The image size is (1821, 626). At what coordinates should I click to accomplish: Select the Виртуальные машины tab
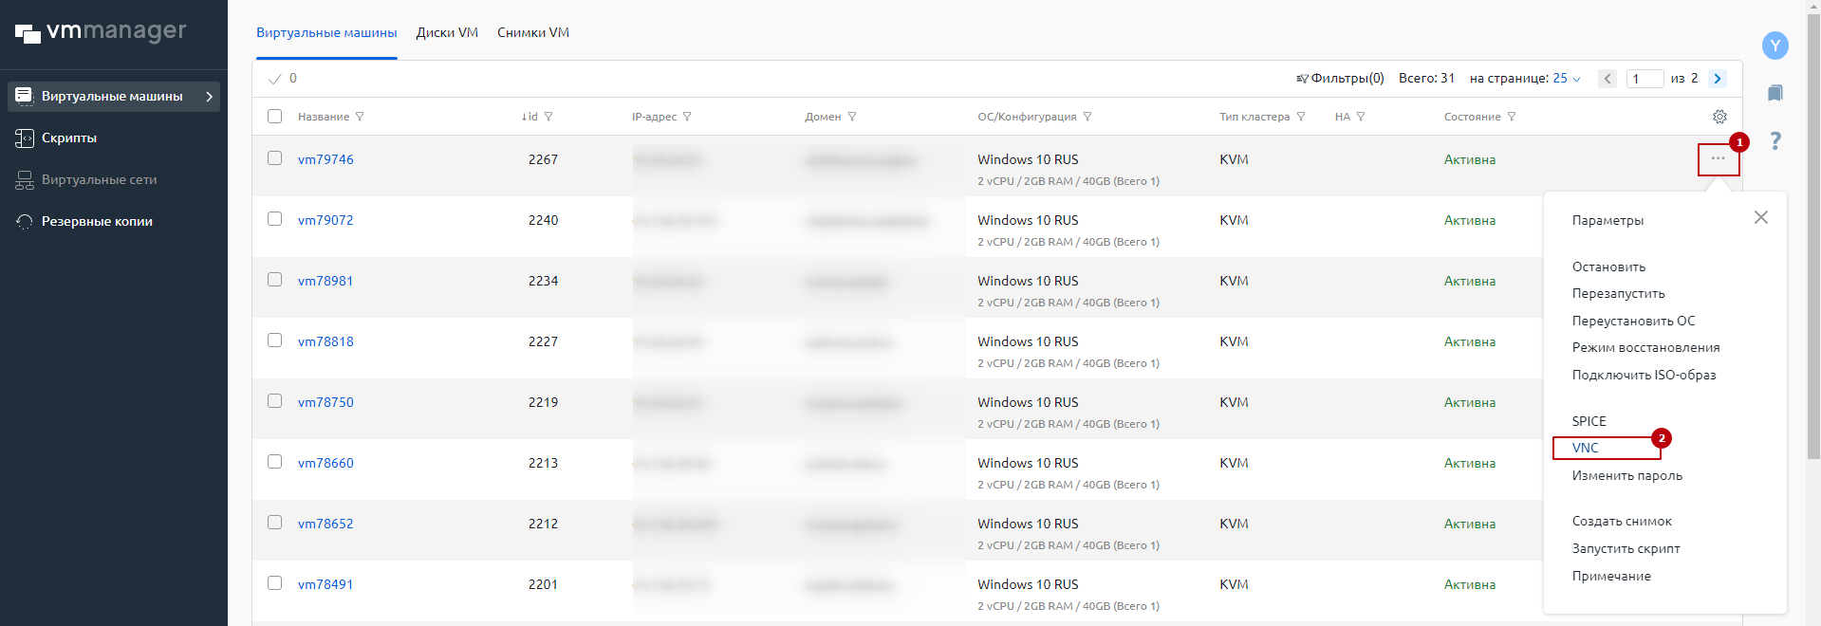click(x=326, y=32)
